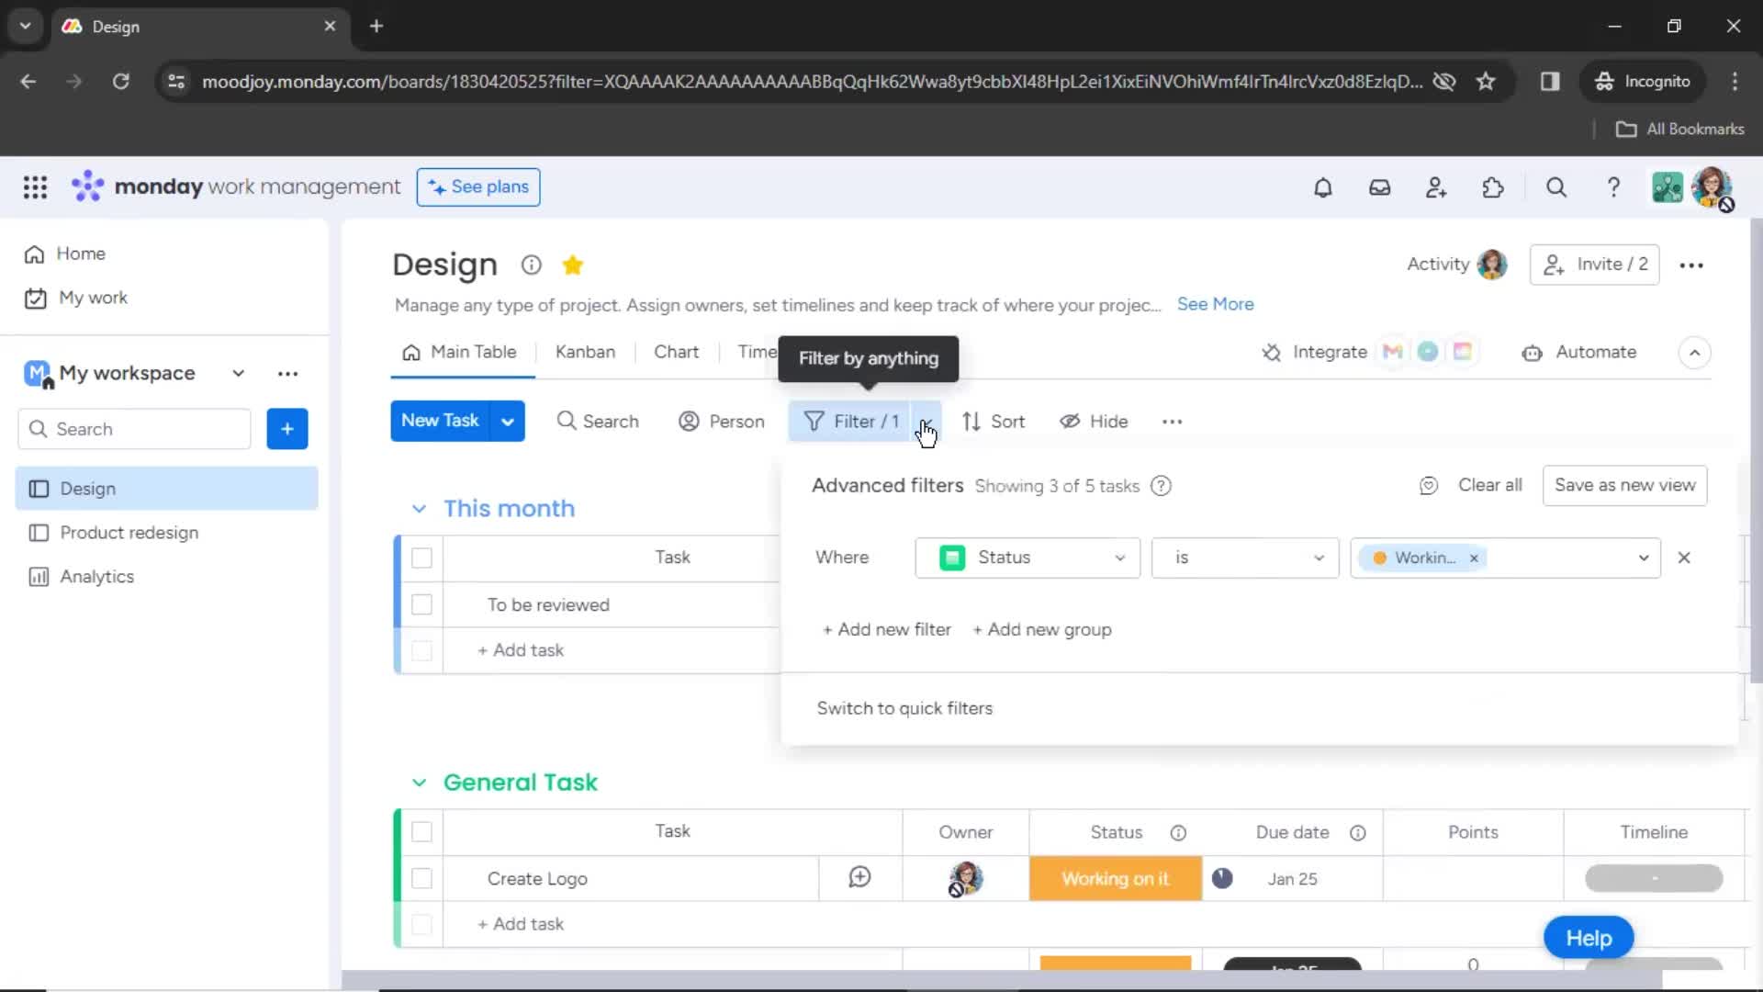Open the help question mark icon
Screen dimensions: 1763x992
[1613, 187]
